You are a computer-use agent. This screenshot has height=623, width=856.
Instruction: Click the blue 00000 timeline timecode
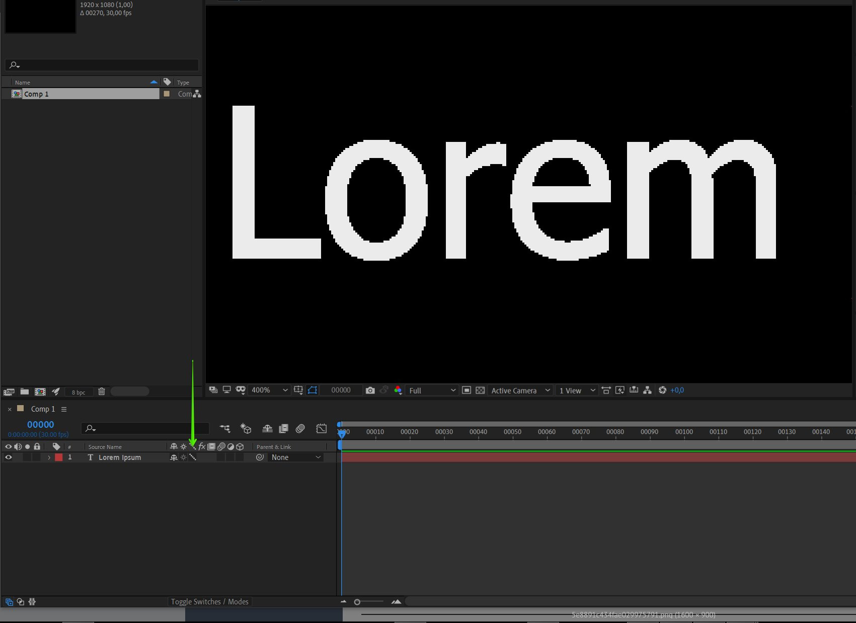pos(40,424)
